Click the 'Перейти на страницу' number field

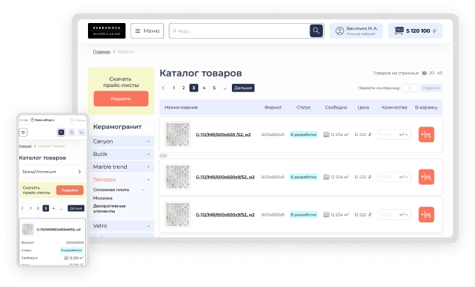[x=409, y=88]
